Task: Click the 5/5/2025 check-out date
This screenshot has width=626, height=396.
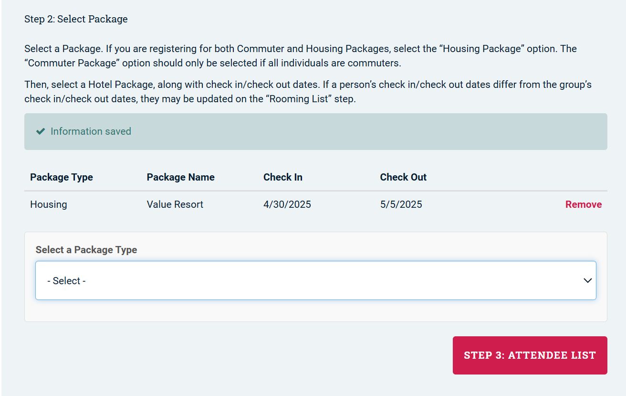Action: click(401, 204)
